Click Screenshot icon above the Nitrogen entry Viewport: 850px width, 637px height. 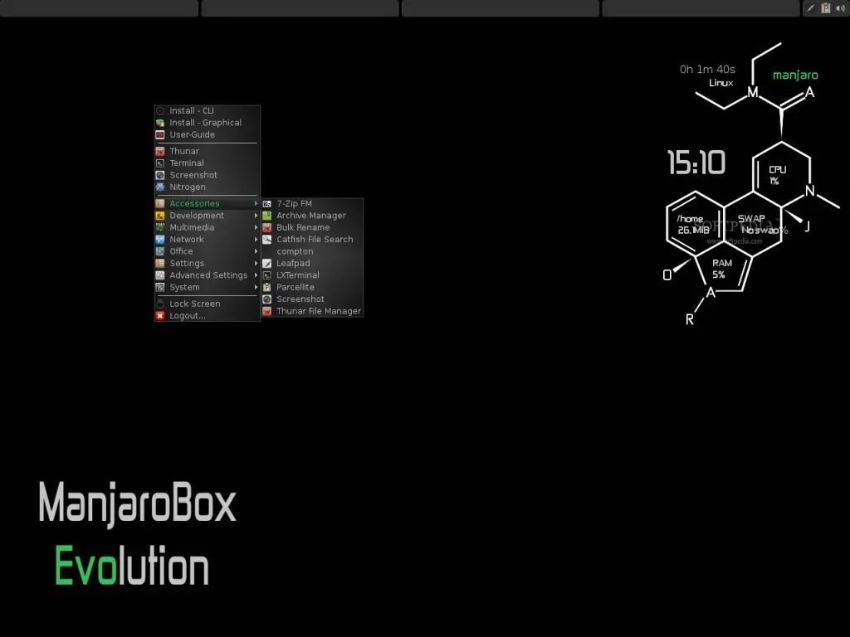pos(160,175)
